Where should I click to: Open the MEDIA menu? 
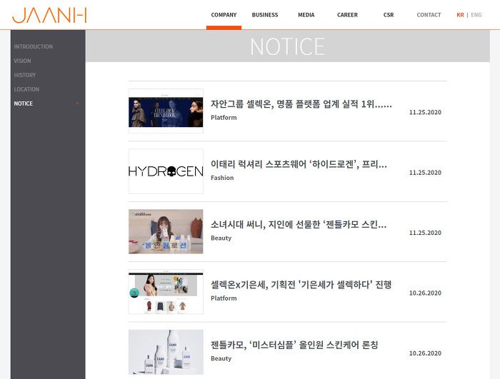pos(306,15)
